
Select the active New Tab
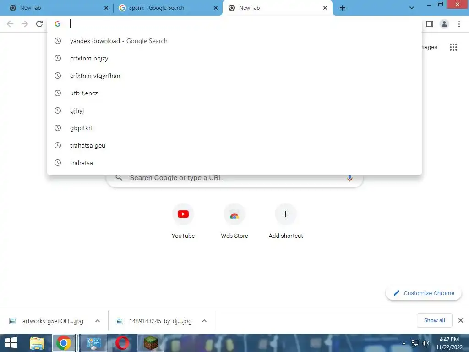(x=277, y=8)
